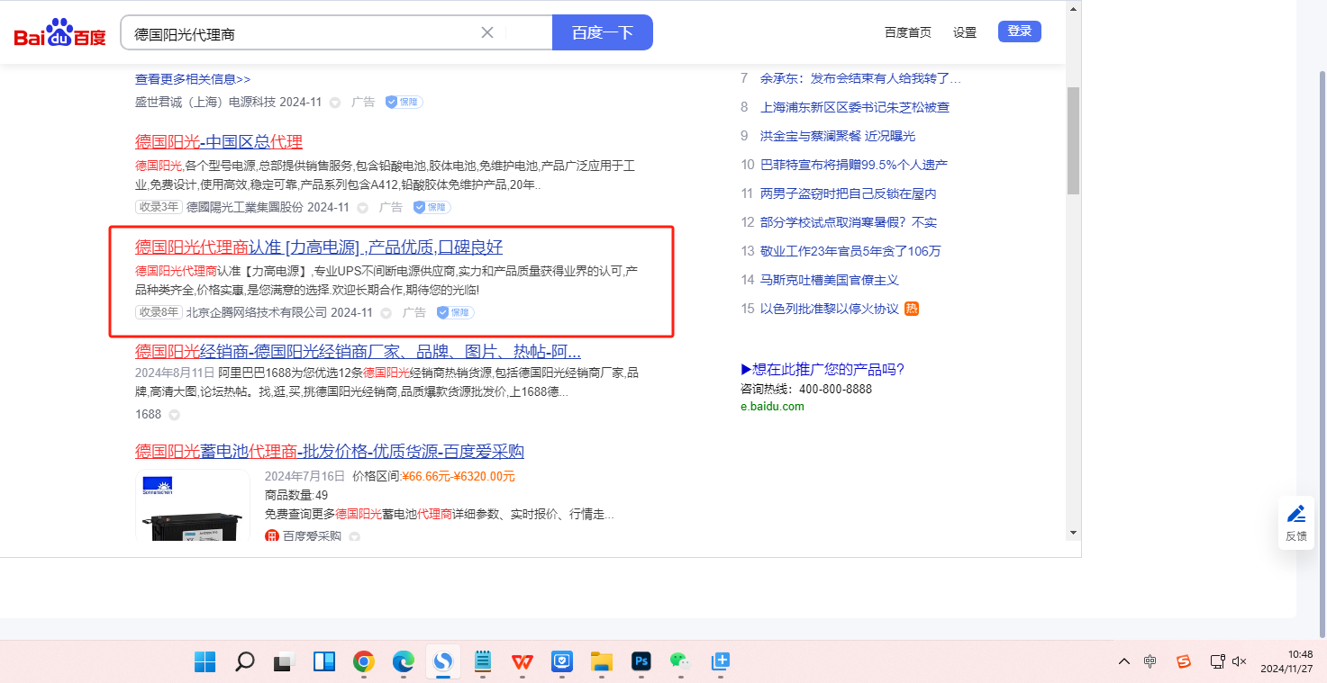
Task: Expand the dropdown arrow next to 1688 source
Action: pyautogui.click(x=174, y=415)
